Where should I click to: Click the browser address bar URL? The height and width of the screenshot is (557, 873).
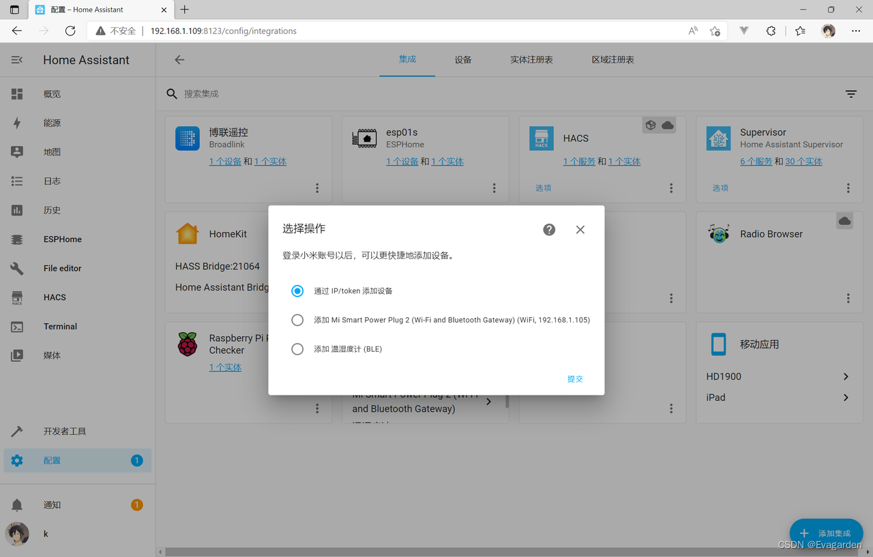coord(223,31)
